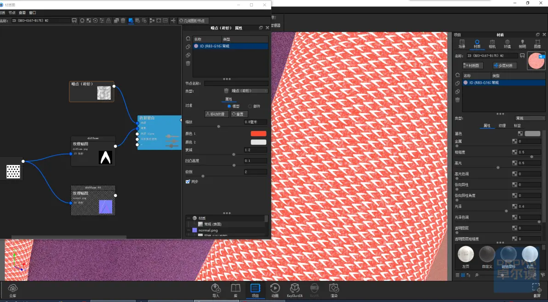Click the 移动纹理 button

[217, 114]
